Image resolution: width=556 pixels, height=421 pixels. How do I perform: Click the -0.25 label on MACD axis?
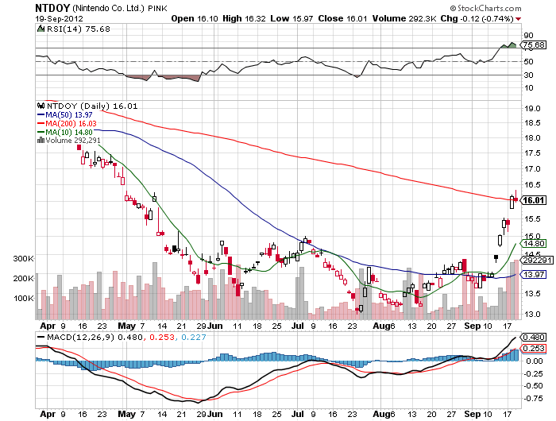533,374
